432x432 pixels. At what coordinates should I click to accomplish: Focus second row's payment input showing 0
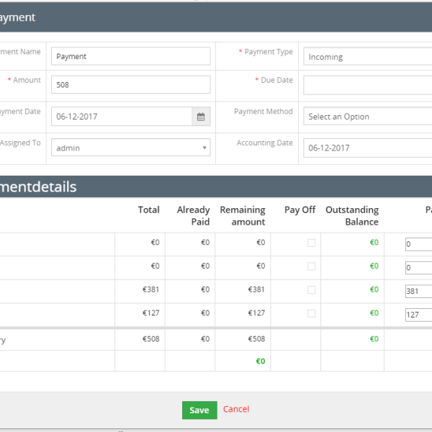tap(418, 268)
